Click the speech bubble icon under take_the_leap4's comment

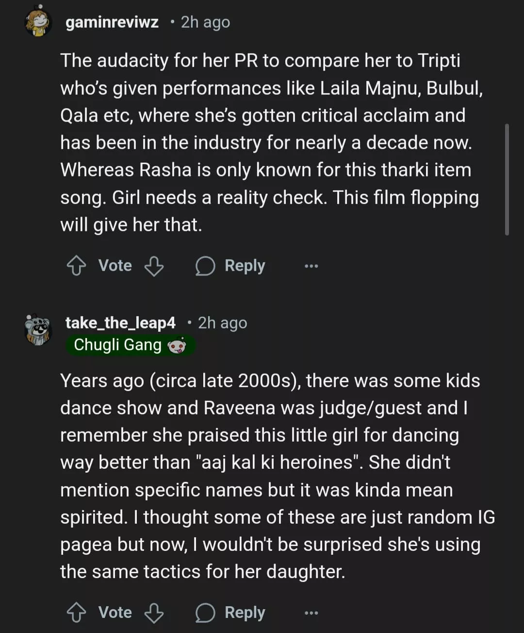point(205,613)
